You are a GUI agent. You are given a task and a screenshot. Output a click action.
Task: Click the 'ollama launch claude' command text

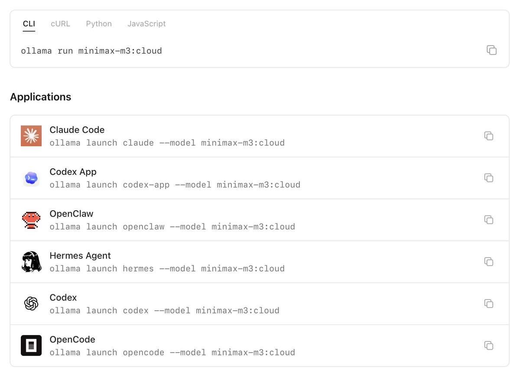(x=167, y=143)
